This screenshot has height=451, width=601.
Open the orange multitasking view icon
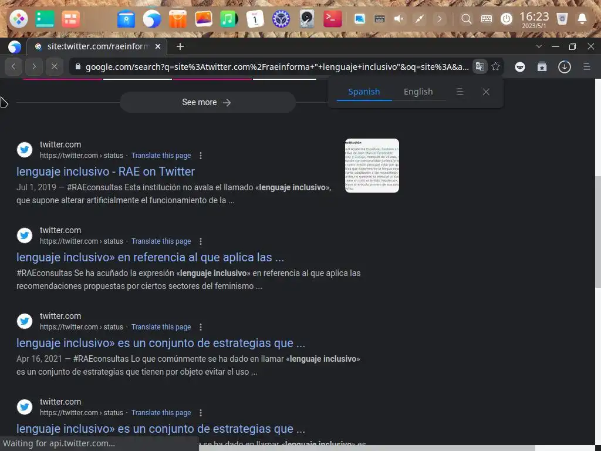tap(70, 19)
